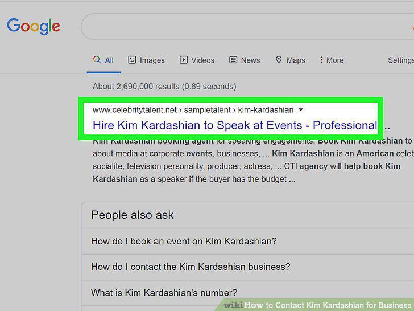Click the magnifier icon on All tab
This screenshot has width=414, height=311.
[97, 59]
